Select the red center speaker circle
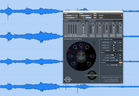 (x=81, y=45)
